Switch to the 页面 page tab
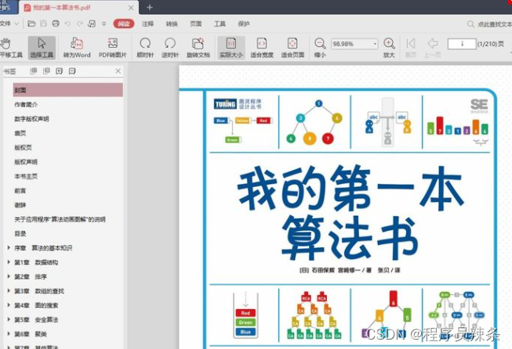This screenshot has width=512, height=349. pyautogui.click(x=195, y=23)
